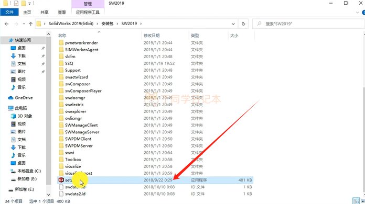Click the SW2019 breadcrumb segment
This screenshot has height=204, width=365.
129,24
